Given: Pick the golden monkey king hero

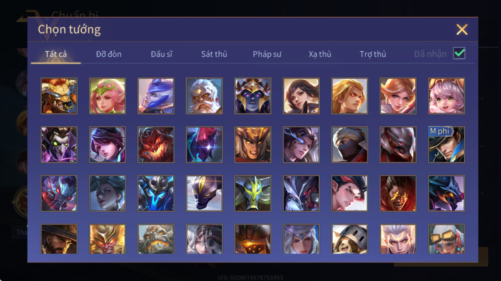Looking at the screenshot, I should point(107,239).
